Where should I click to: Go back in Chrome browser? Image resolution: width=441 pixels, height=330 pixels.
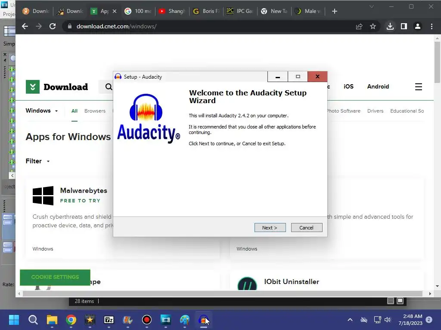tap(25, 26)
